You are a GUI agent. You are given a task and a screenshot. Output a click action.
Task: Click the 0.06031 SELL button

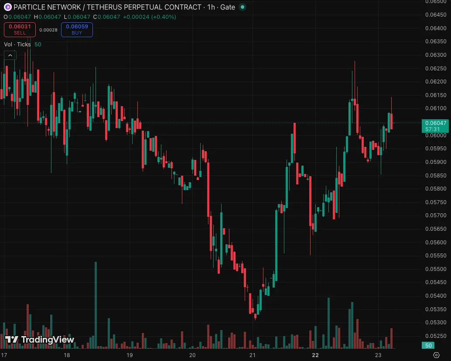[20, 30]
